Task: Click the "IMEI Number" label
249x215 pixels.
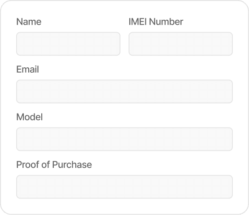Action: tap(156, 22)
